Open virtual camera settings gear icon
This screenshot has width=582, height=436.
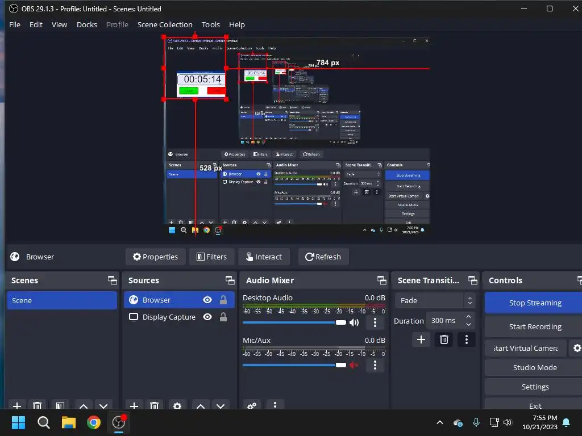(576, 348)
